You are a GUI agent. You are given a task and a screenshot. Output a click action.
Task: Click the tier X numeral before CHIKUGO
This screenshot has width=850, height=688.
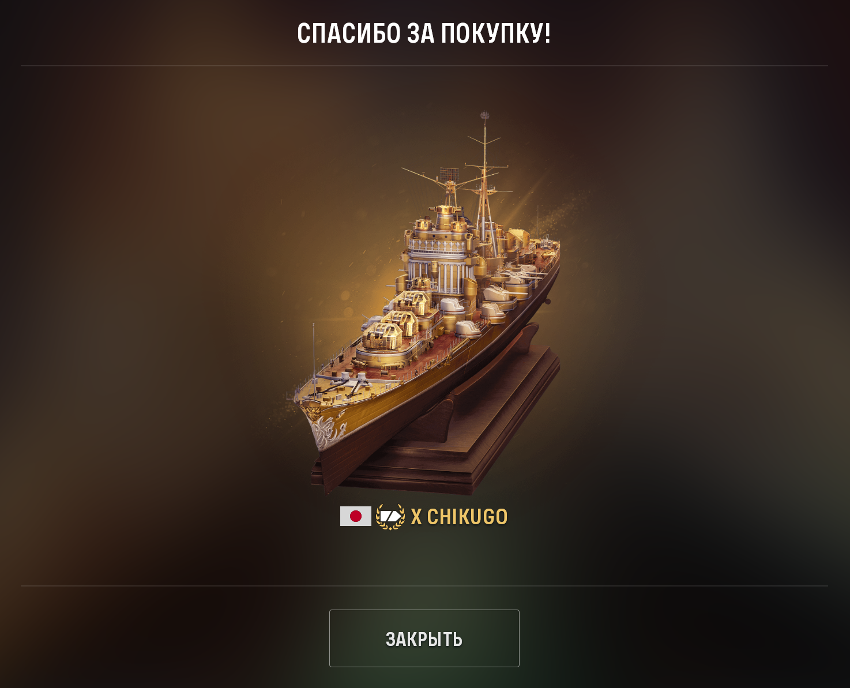coord(416,517)
